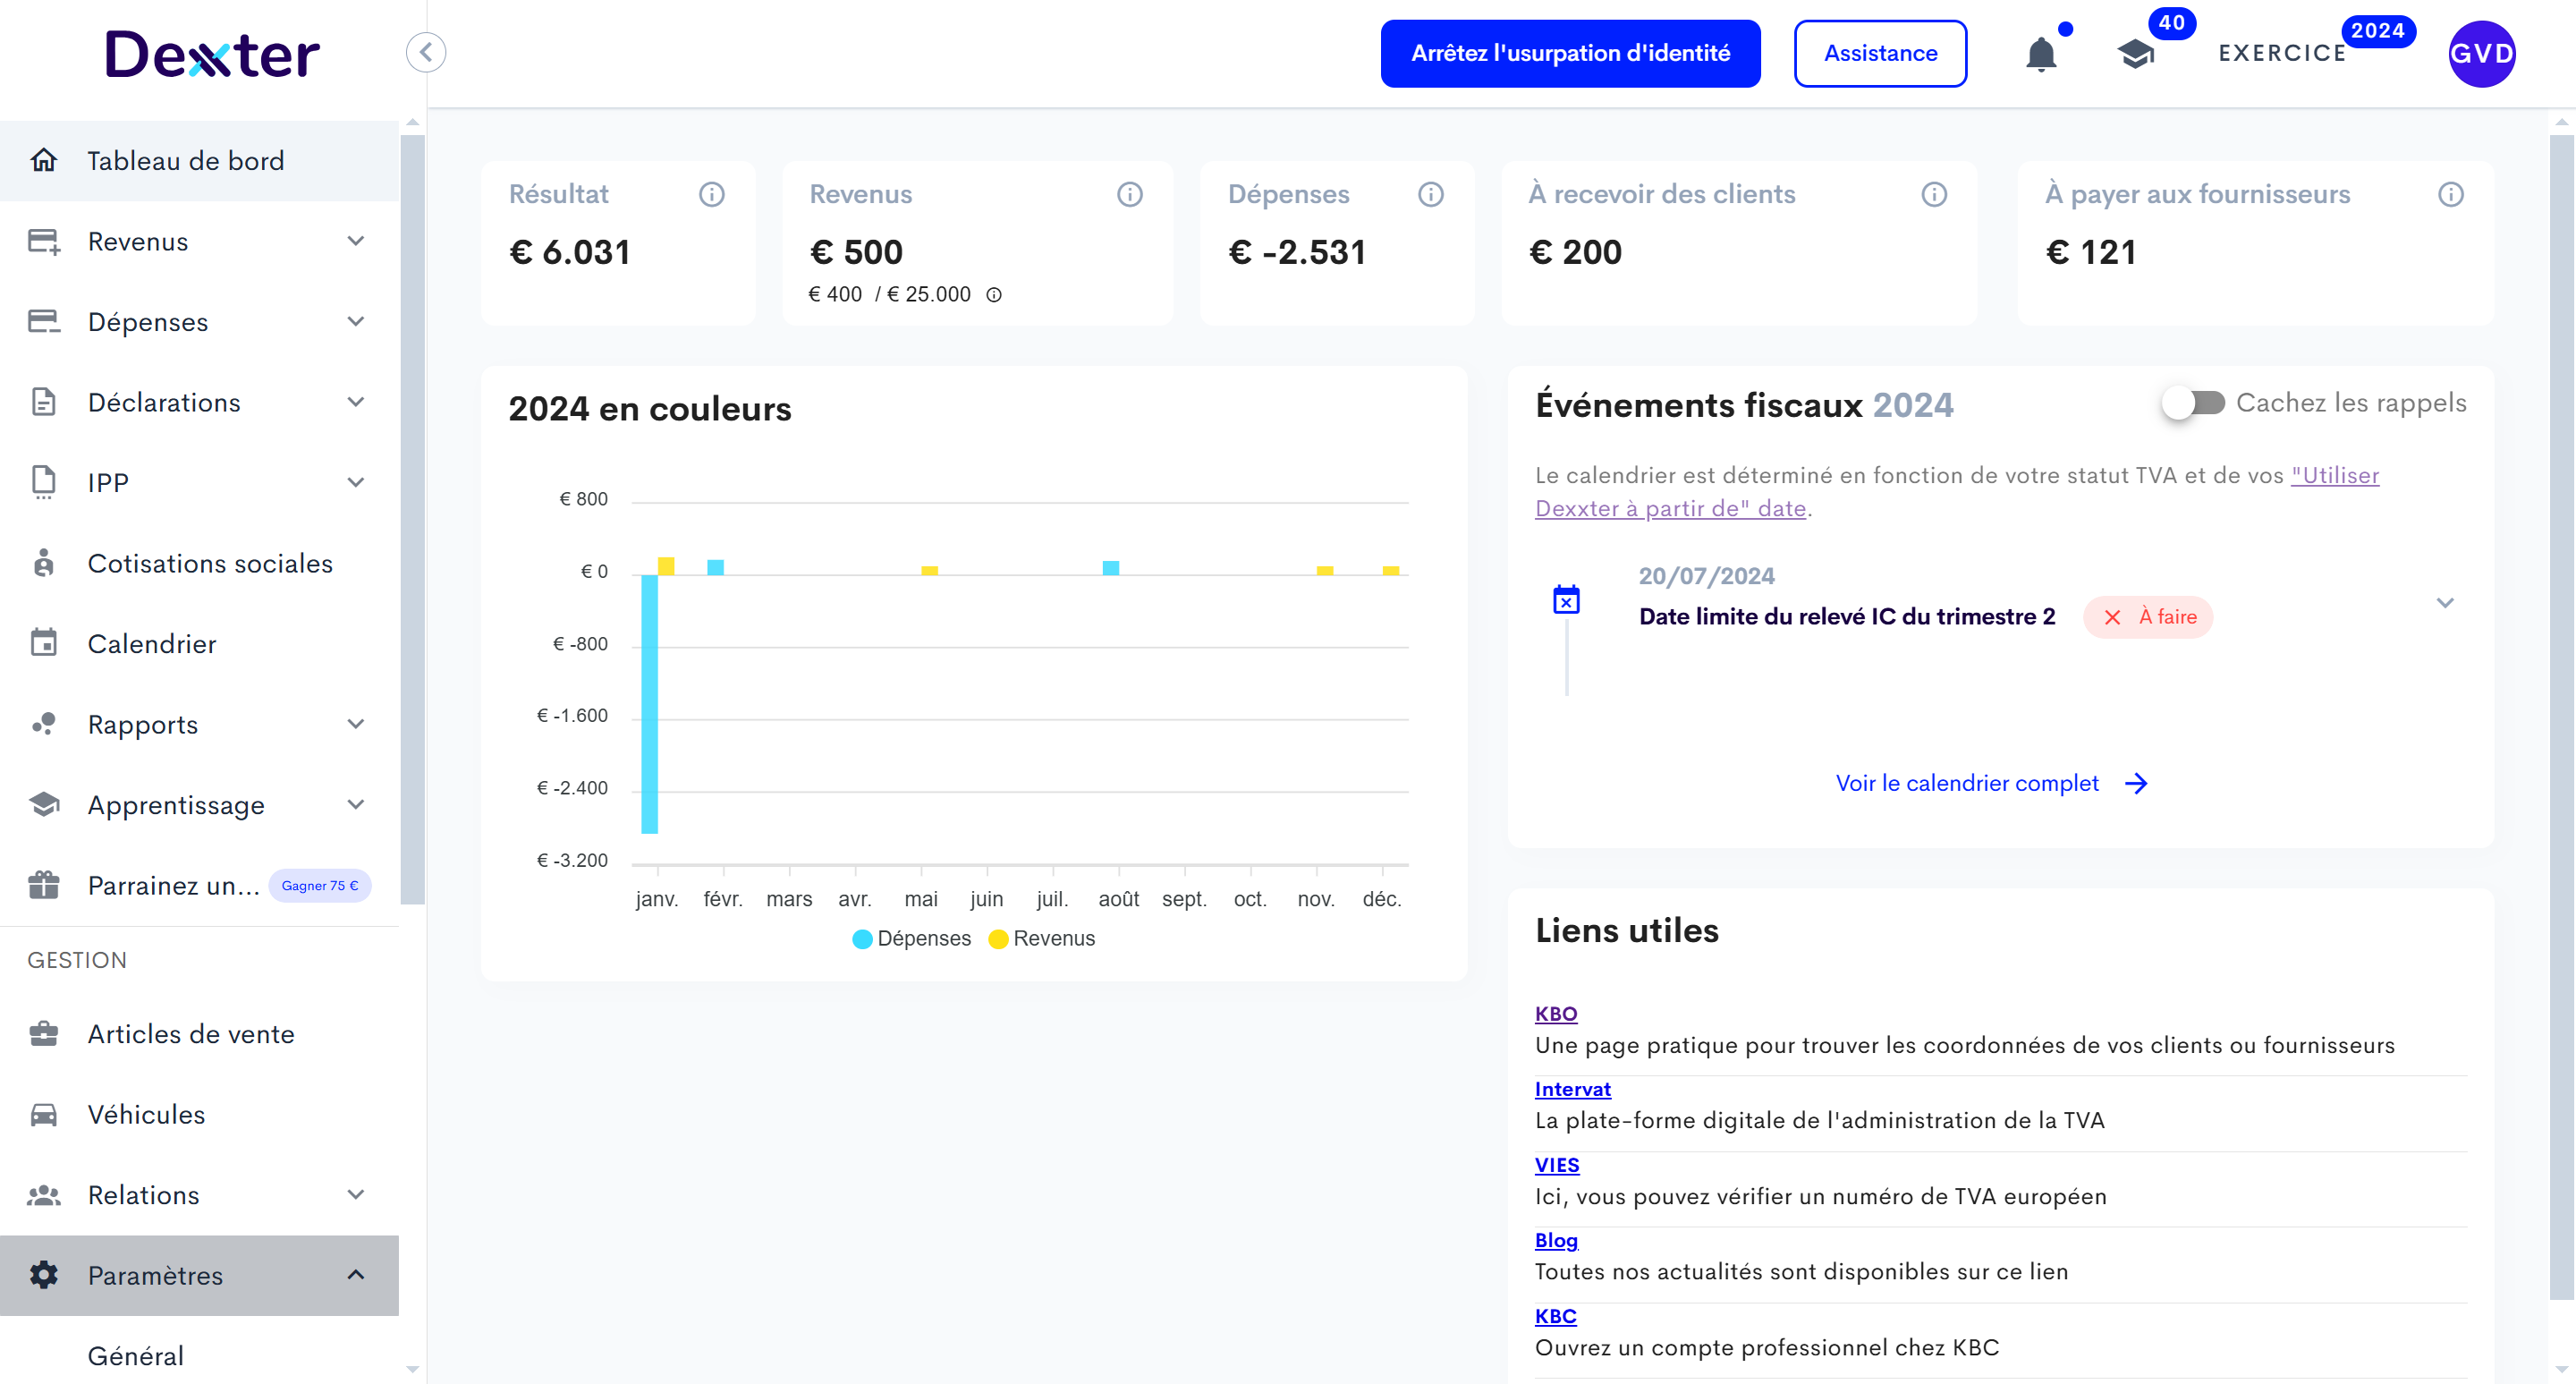Expand the Revenus section
This screenshot has height=1384, width=2576.
coord(355,241)
